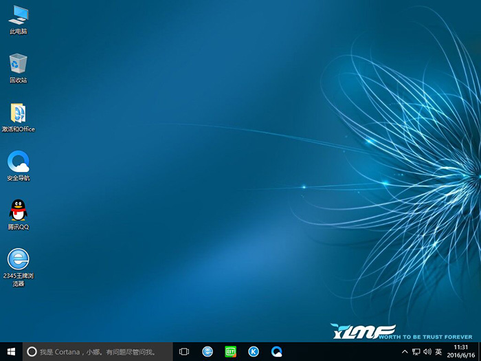Launch 2345 browser from the taskbar

coord(208,351)
